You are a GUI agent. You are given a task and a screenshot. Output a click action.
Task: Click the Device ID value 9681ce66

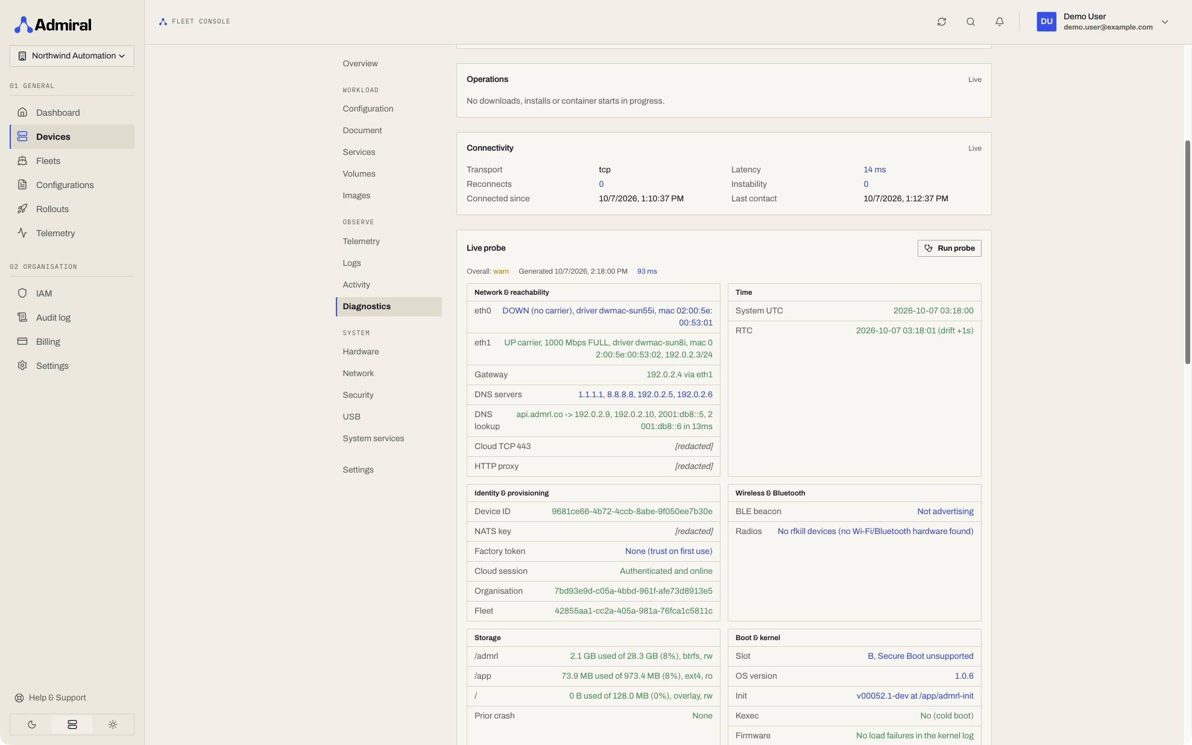(632, 512)
